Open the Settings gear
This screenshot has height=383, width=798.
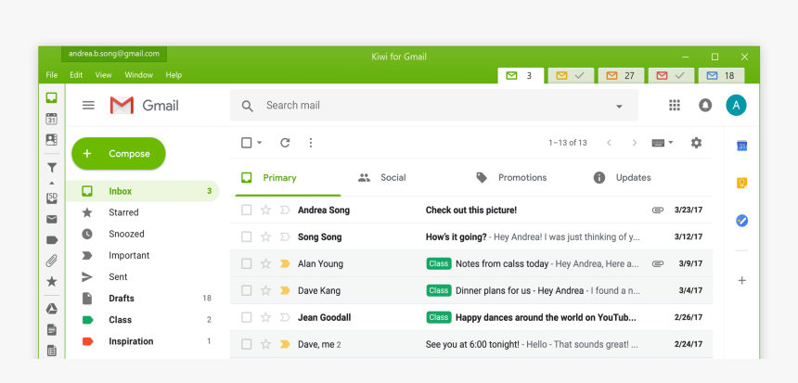696,143
